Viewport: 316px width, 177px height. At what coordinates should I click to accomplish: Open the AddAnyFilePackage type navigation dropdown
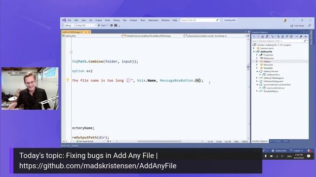coord(154,36)
